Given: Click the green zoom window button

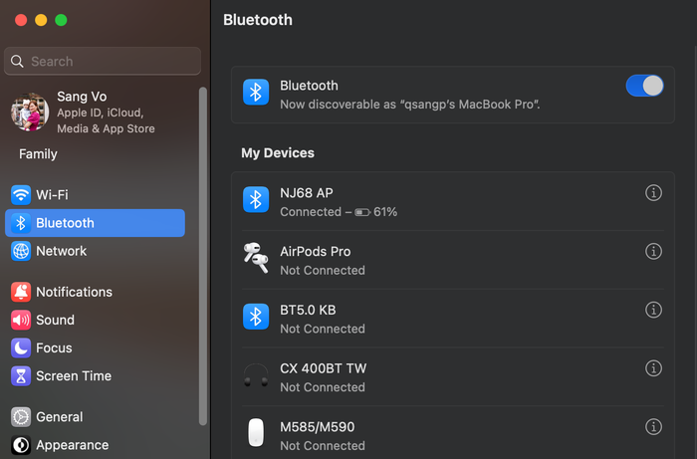Looking at the screenshot, I should (61, 20).
